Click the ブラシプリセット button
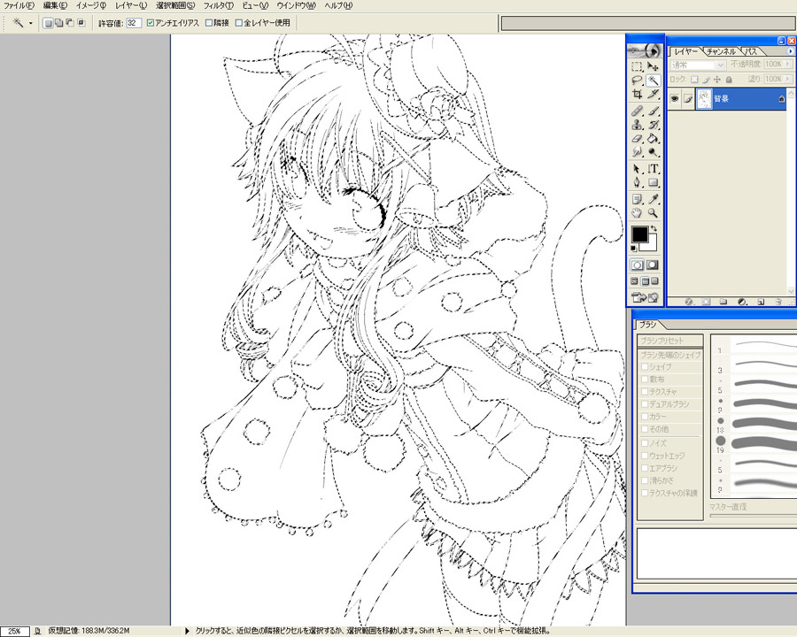Screen dimensions: 797x637 [670, 341]
